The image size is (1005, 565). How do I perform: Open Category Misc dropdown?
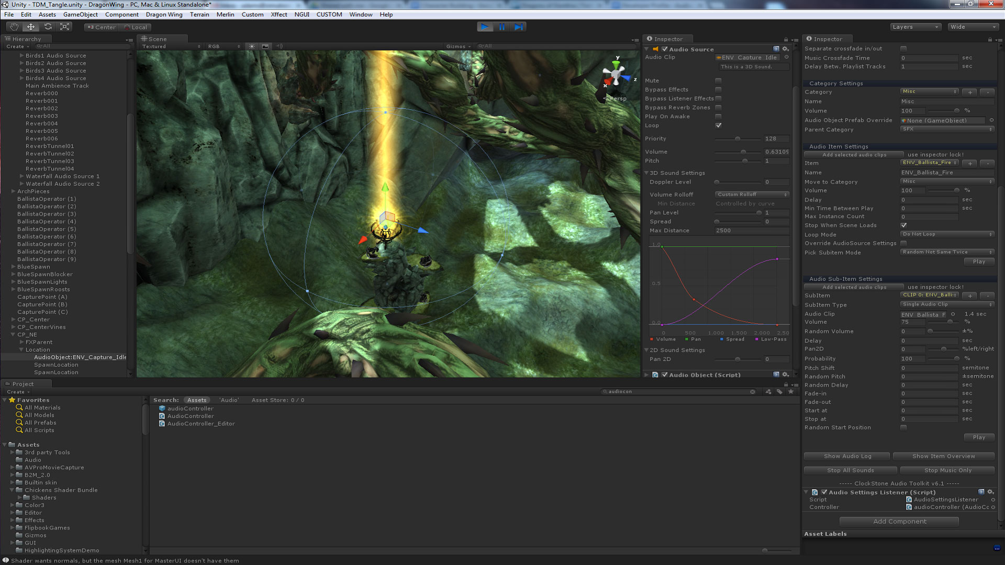(x=929, y=92)
